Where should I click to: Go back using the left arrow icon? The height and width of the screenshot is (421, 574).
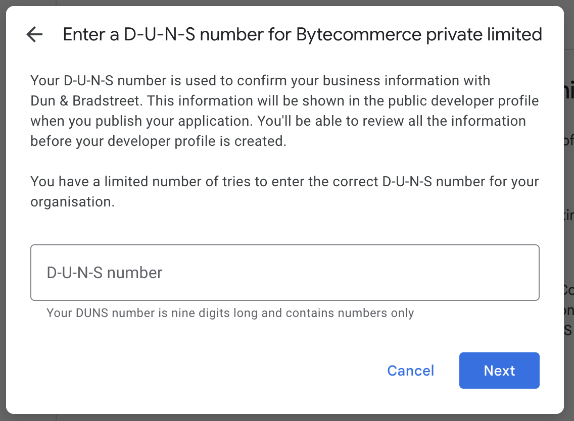pos(34,34)
